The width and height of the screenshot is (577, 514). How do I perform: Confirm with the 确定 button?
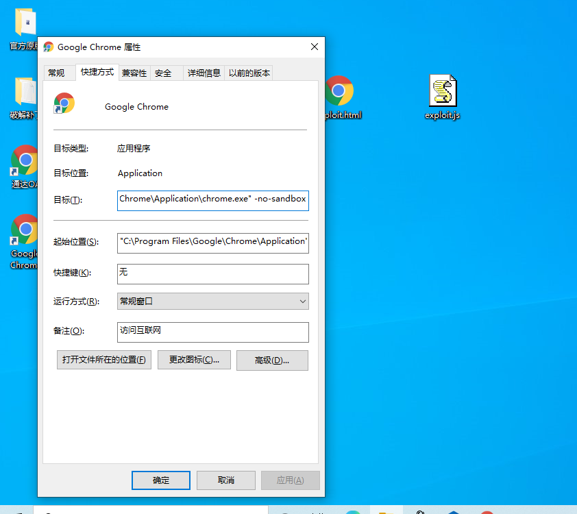(161, 480)
